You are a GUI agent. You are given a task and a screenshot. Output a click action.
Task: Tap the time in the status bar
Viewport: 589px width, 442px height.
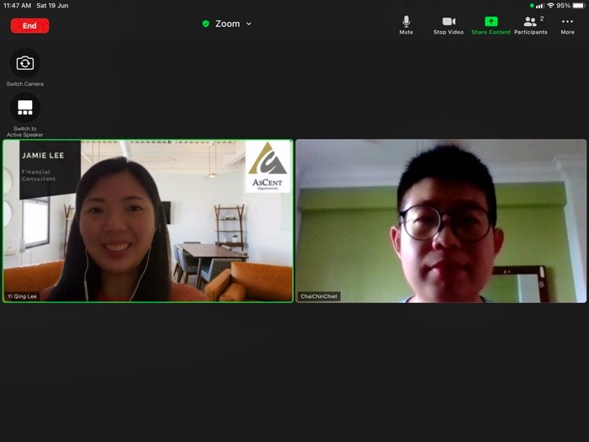[17, 5]
